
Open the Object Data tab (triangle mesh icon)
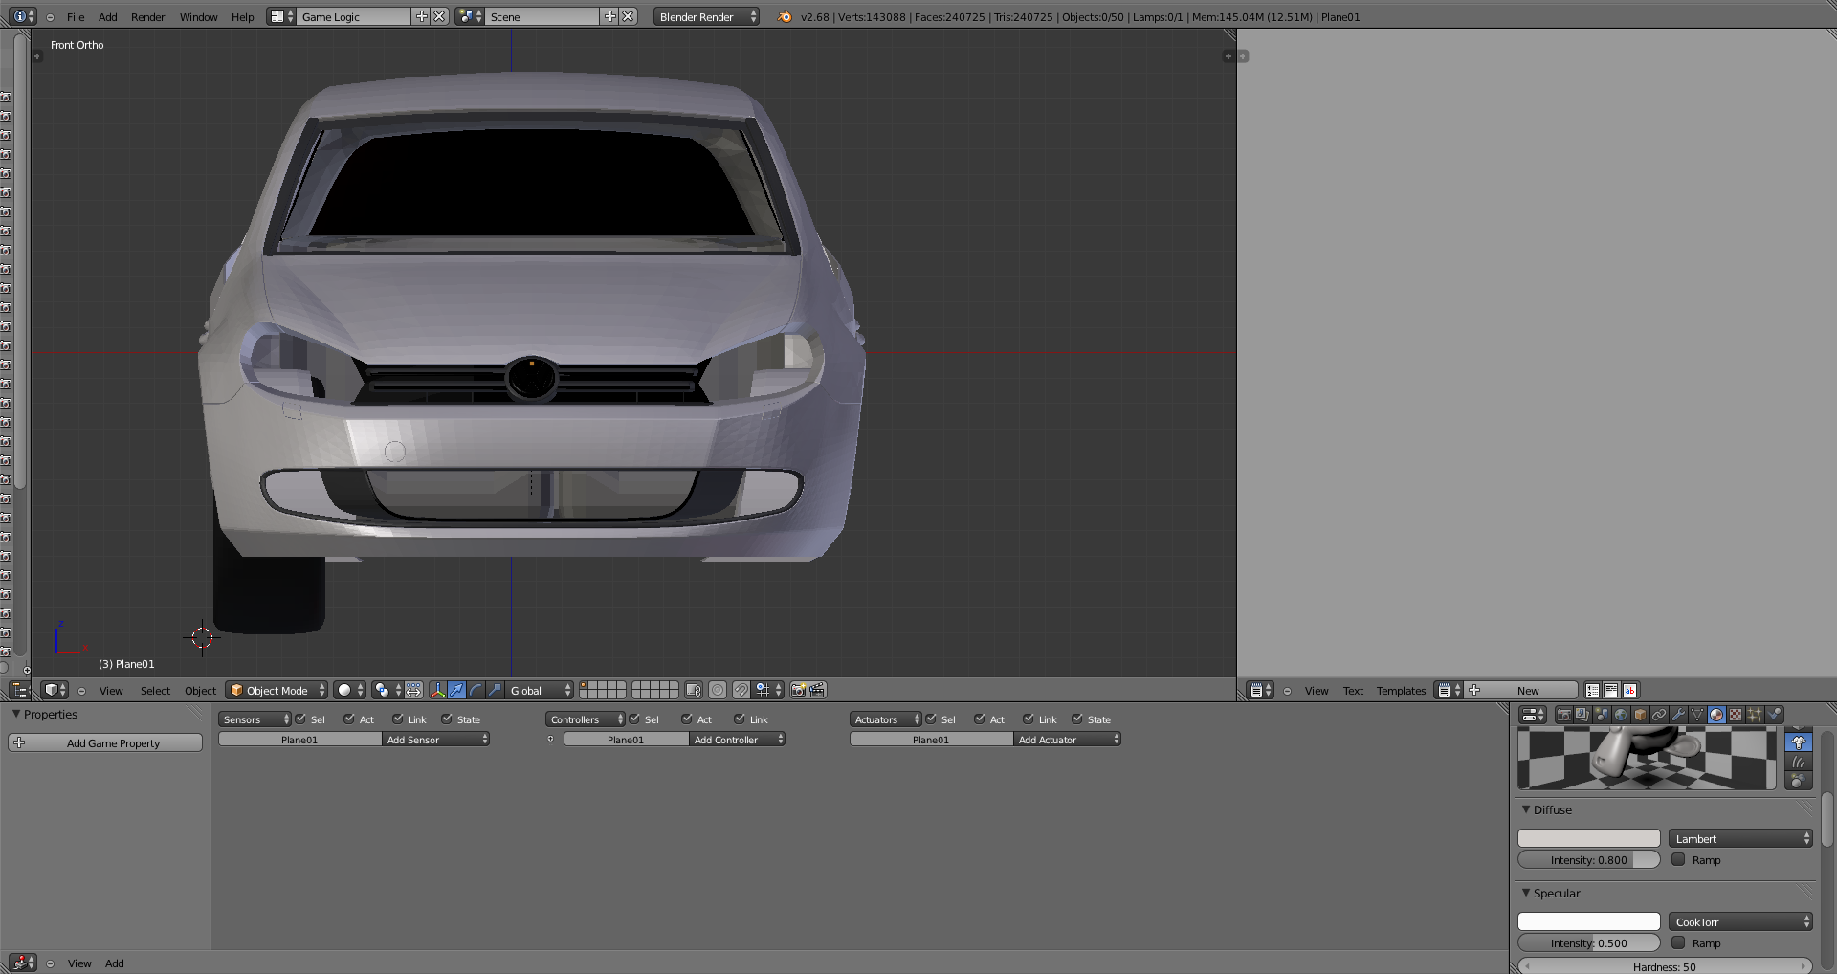[x=1697, y=715]
